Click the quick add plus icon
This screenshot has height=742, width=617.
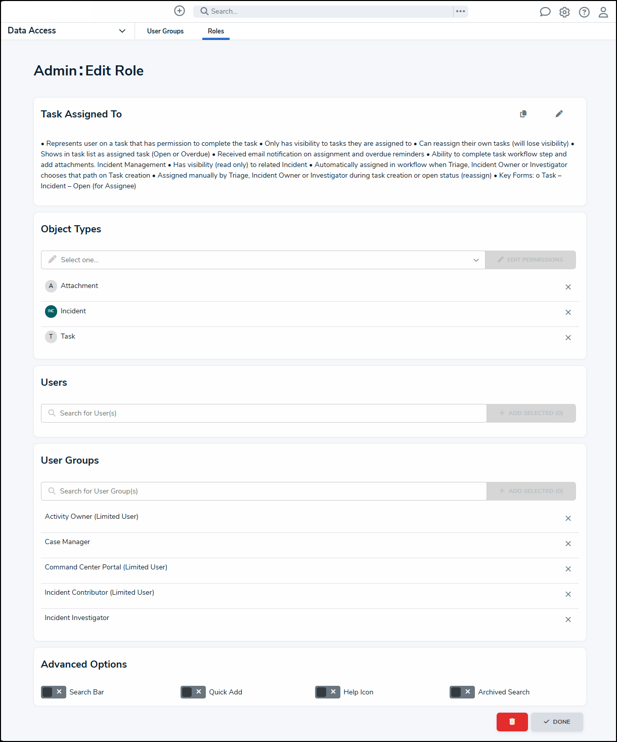click(x=180, y=11)
